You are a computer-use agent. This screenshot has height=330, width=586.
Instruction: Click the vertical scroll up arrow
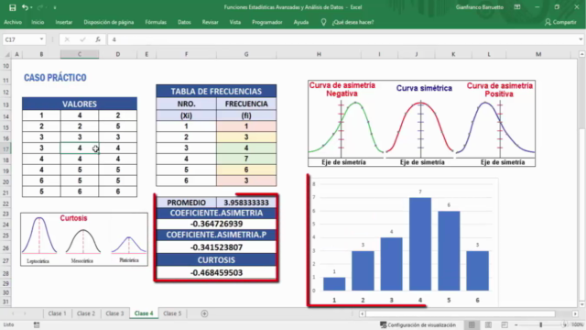click(x=582, y=54)
